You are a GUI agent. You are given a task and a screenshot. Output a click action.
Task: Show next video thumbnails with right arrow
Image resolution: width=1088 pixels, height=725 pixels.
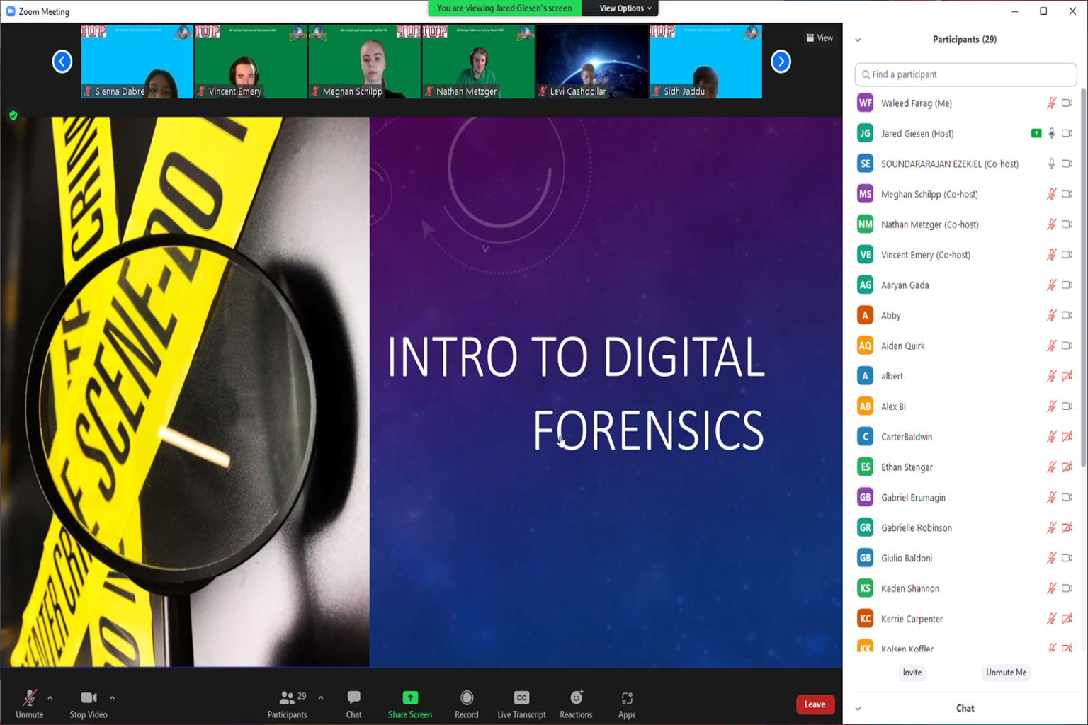point(781,62)
